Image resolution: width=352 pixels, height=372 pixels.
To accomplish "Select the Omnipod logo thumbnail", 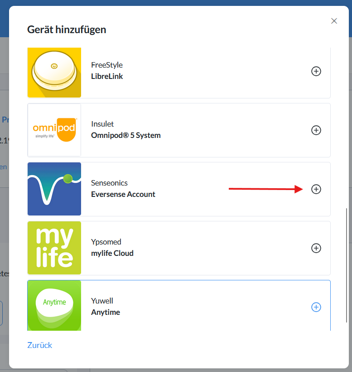I will pyautogui.click(x=54, y=130).
